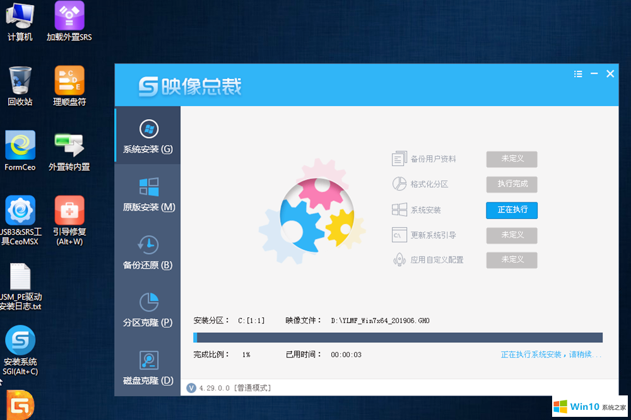This screenshot has height=420, width=631.
Task: Open the orange DiskGenius icon at bottom
Action: point(20,405)
